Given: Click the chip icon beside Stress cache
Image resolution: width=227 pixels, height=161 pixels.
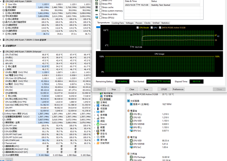Looking at the screenshot, I should pos(96,7).
